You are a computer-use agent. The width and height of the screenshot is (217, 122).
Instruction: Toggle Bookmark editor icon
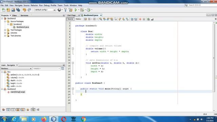coord(127,19)
